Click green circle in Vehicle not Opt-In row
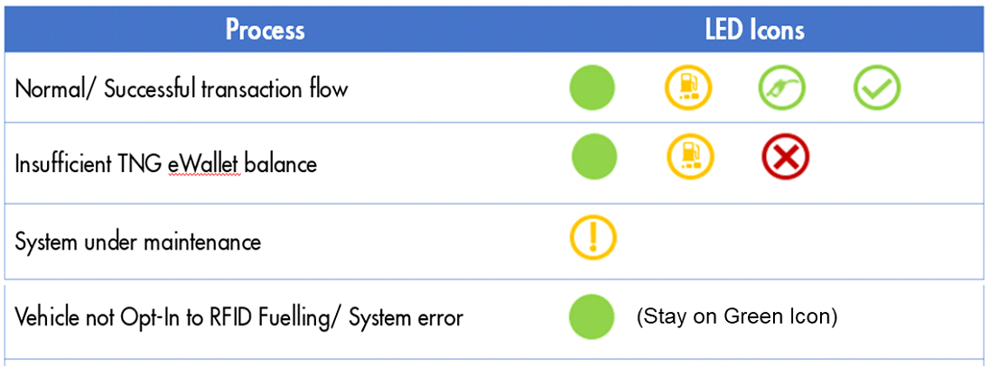 [592, 316]
